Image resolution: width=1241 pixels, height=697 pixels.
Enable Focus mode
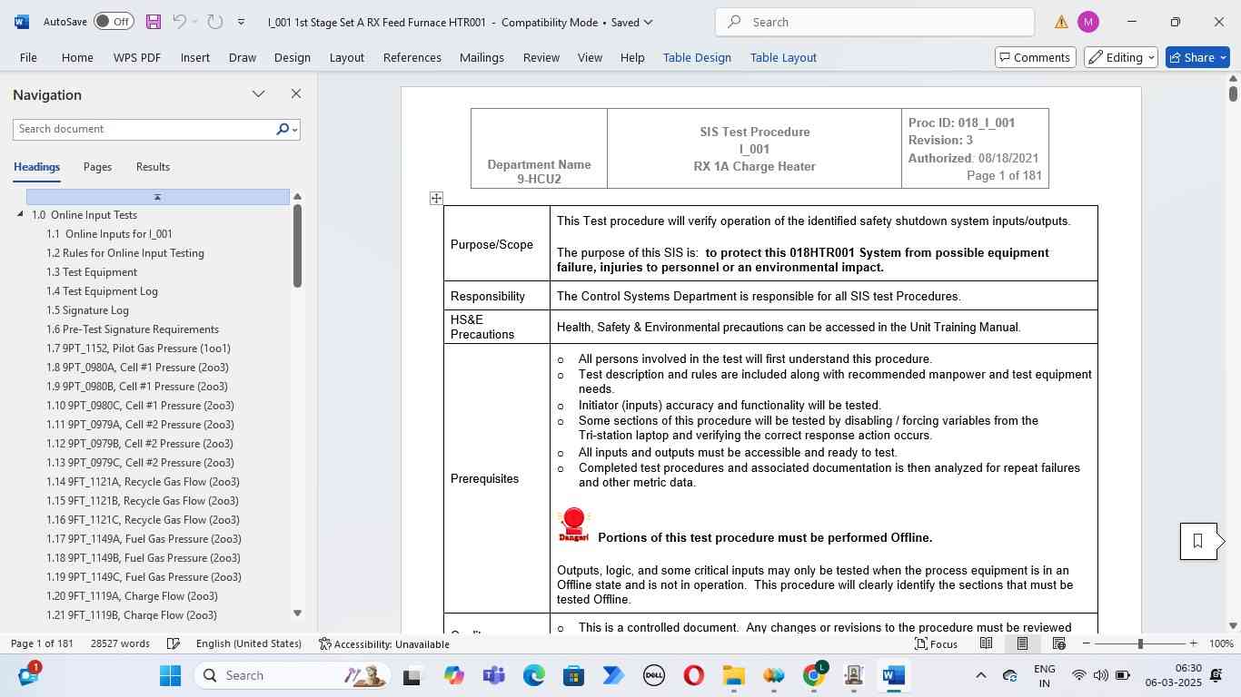(x=936, y=643)
